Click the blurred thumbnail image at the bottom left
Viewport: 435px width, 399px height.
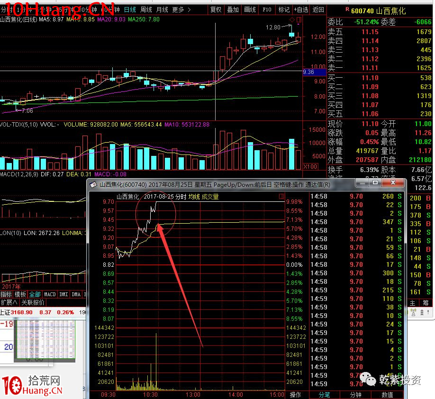pos(45,341)
